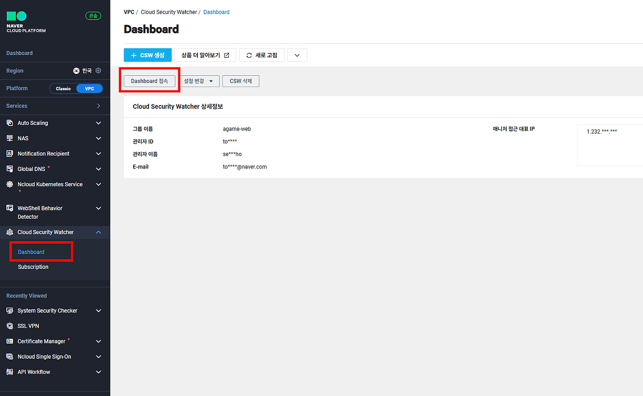643x396 pixels.
Task: Click the Cloud Security Watcher breadcrumb
Action: (169, 12)
